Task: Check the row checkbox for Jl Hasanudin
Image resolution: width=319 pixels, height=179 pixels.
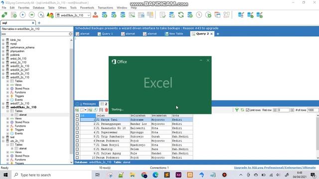Action: 77,128
